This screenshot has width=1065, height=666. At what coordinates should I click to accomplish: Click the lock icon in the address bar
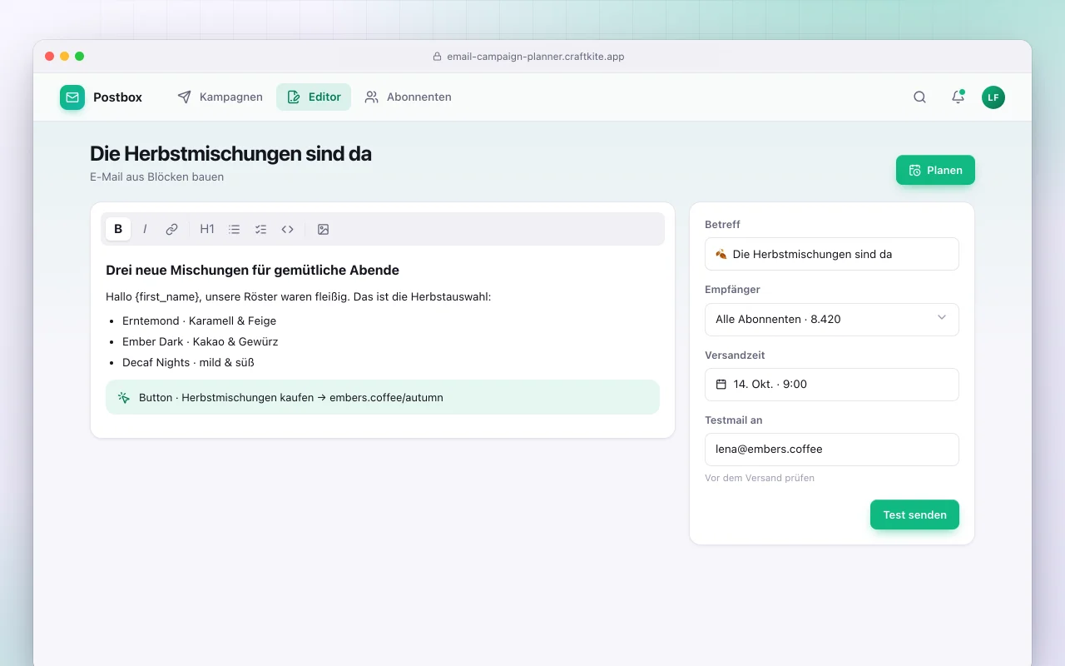(x=437, y=57)
